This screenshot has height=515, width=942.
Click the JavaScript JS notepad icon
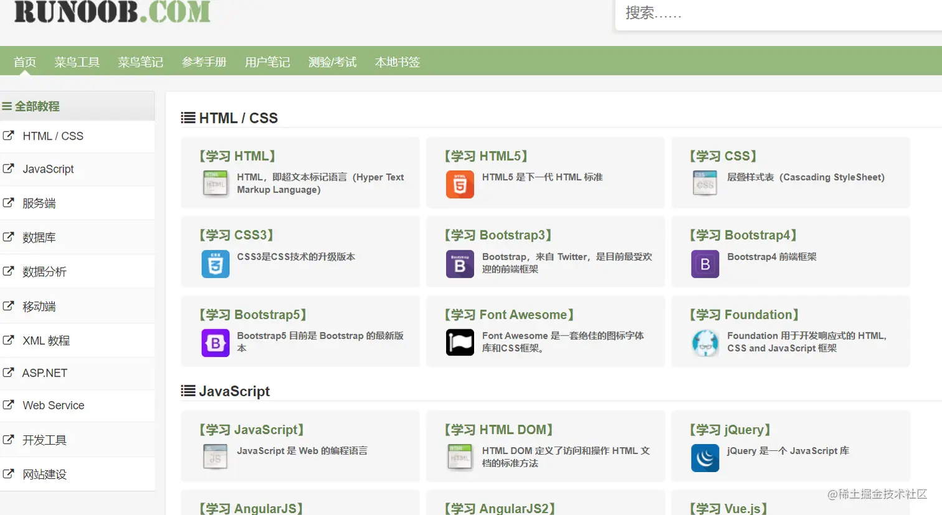point(216,458)
